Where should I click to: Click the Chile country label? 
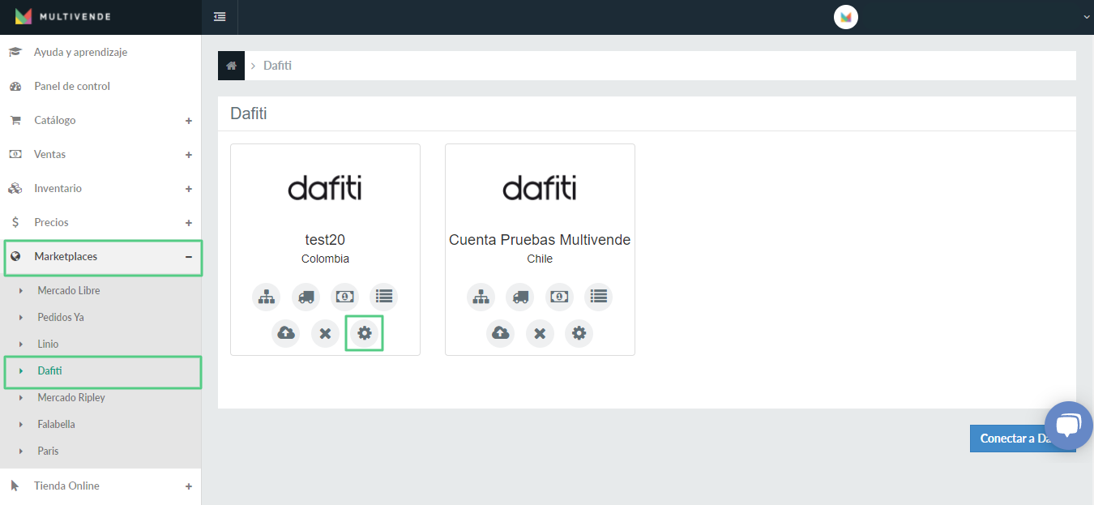tap(540, 259)
